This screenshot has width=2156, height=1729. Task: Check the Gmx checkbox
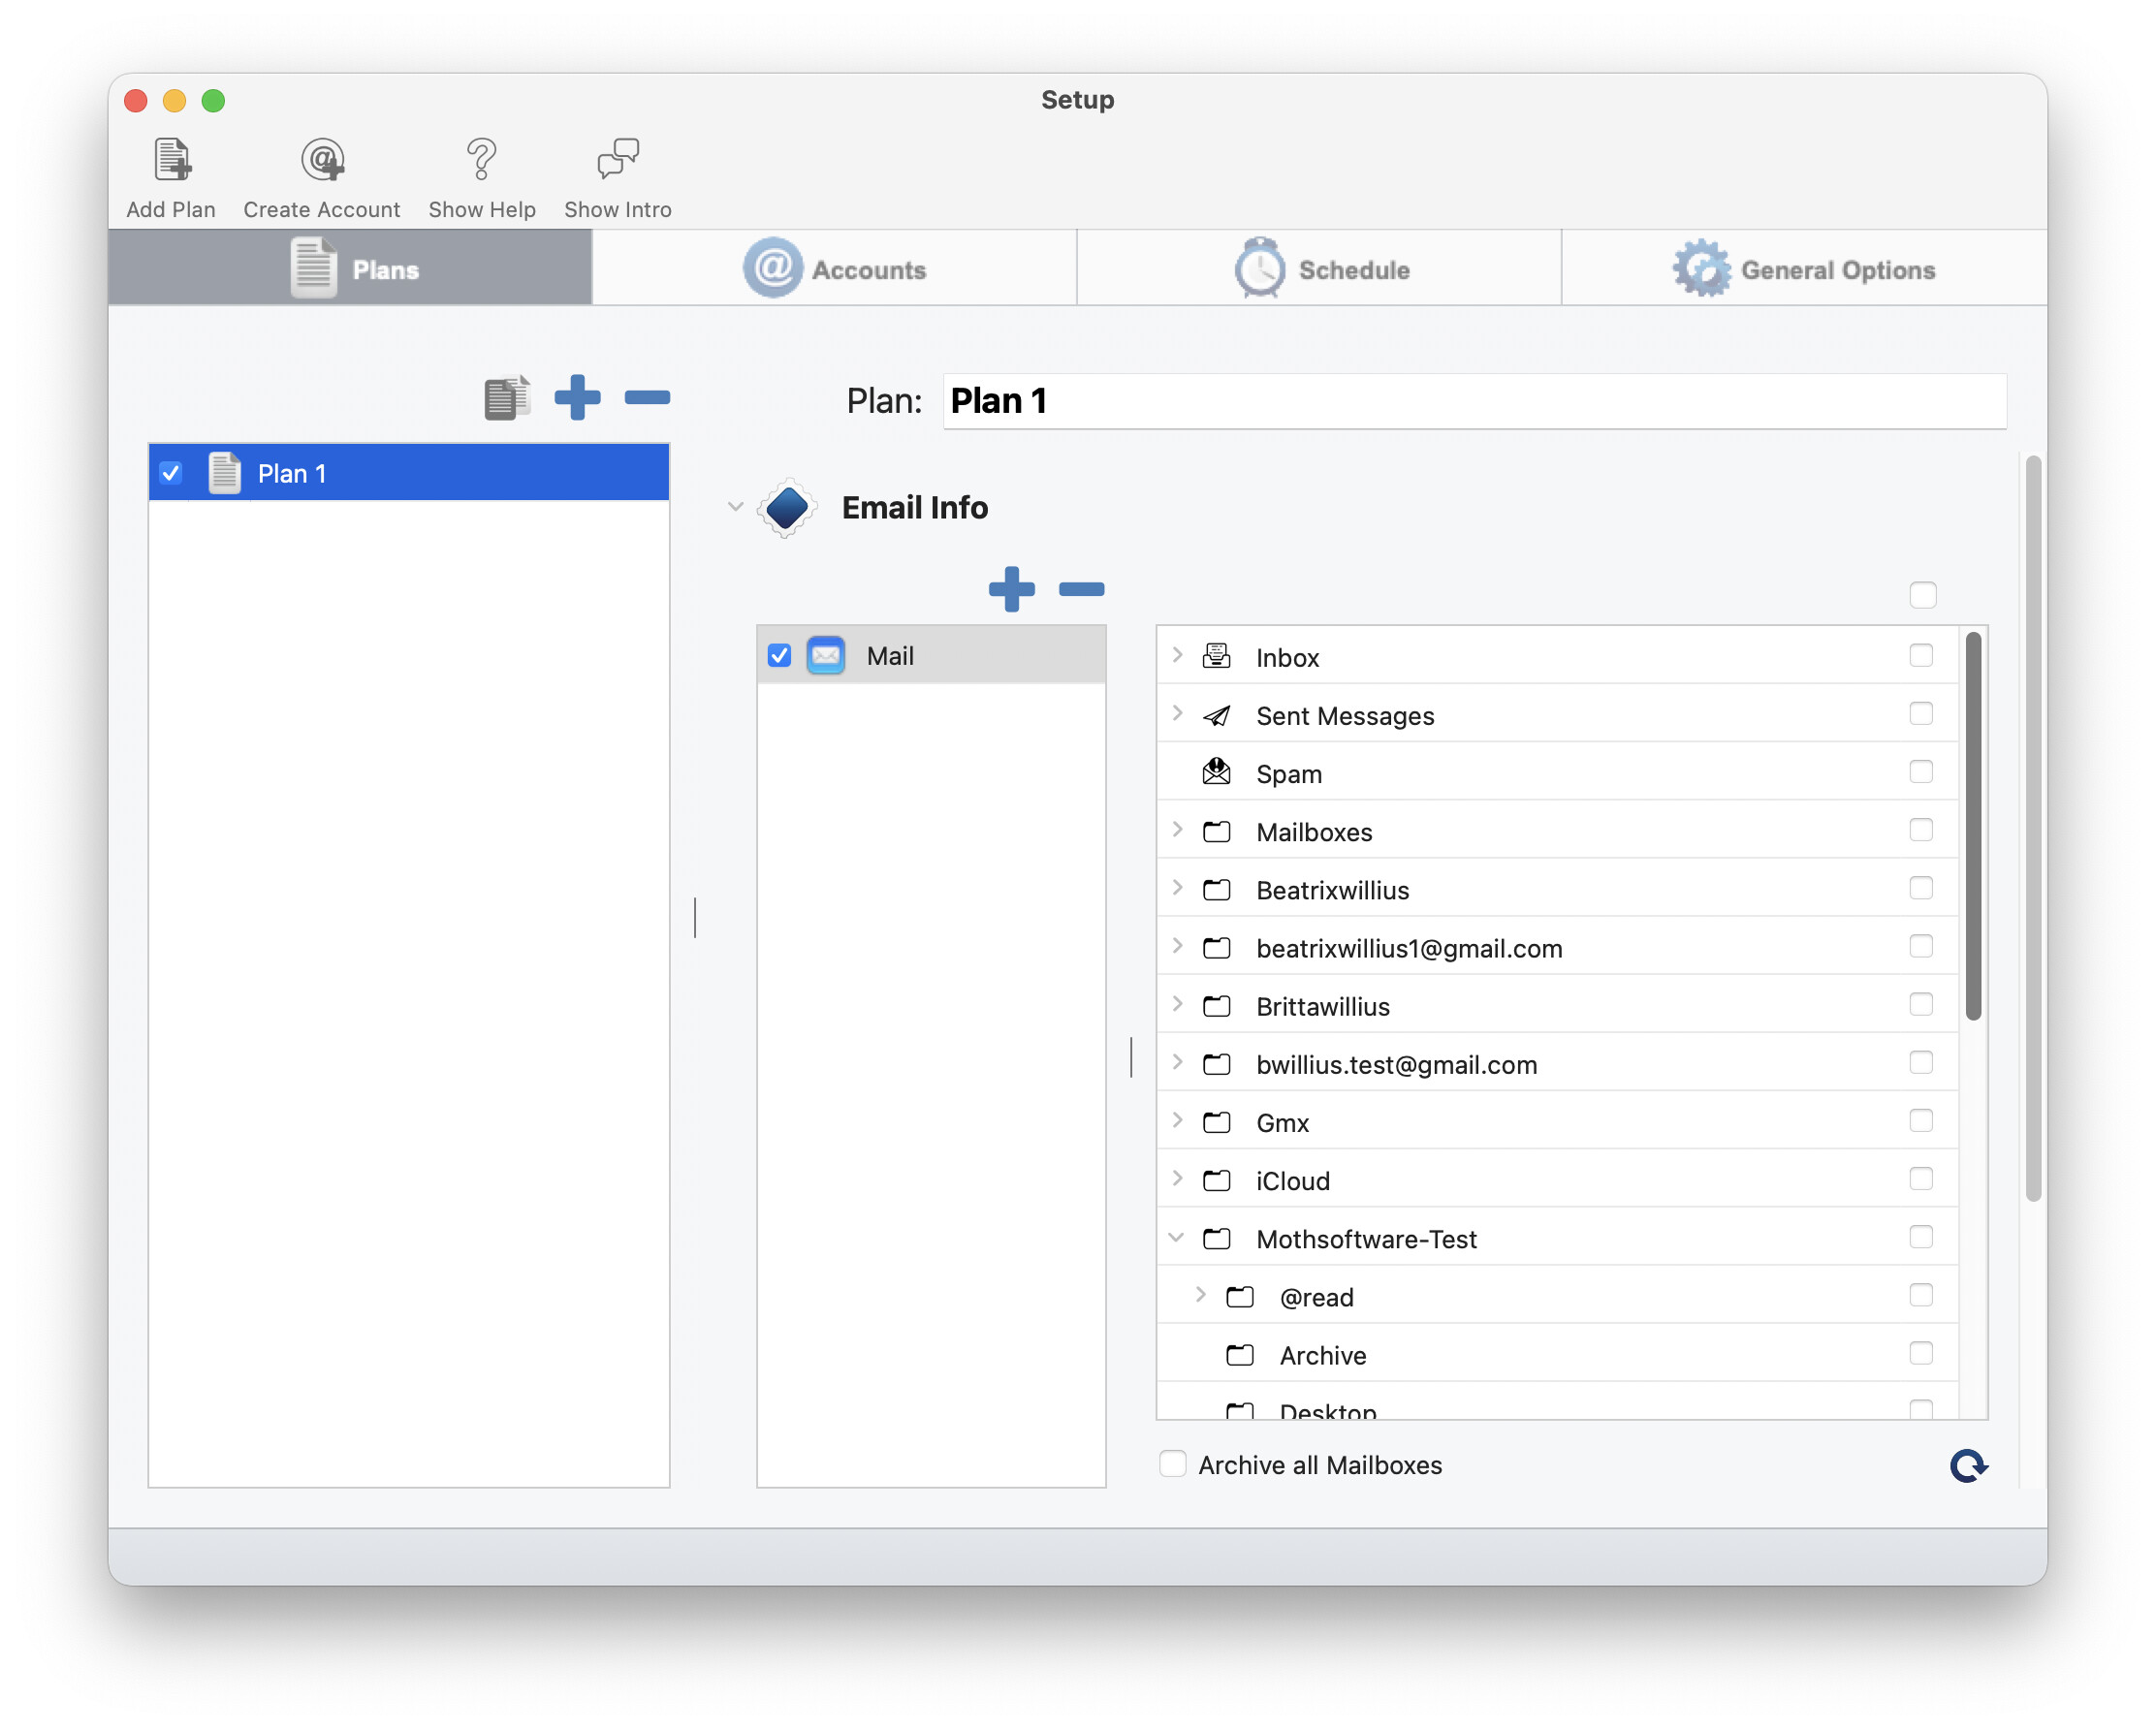pyautogui.click(x=1920, y=1120)
